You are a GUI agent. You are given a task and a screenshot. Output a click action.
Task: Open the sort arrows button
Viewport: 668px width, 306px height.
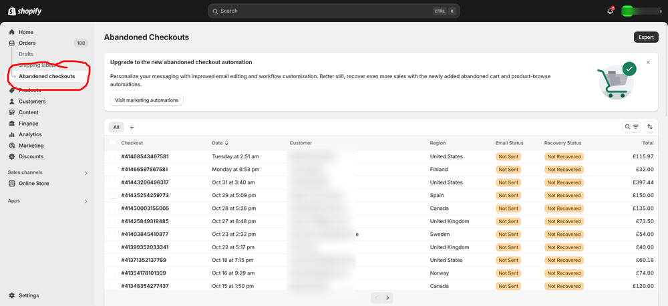point(650,126)
